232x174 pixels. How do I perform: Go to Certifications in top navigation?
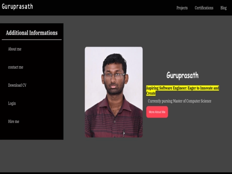(204, 8)
